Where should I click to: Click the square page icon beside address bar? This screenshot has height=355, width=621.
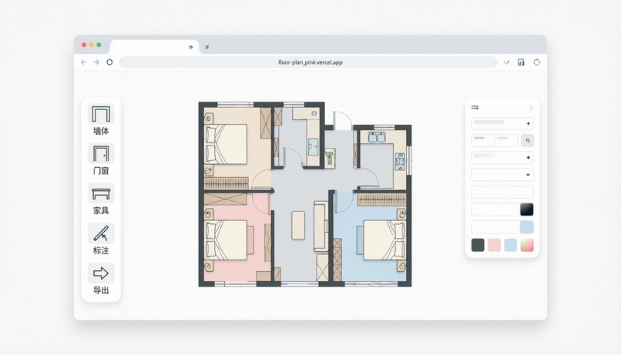click(521, 62)
